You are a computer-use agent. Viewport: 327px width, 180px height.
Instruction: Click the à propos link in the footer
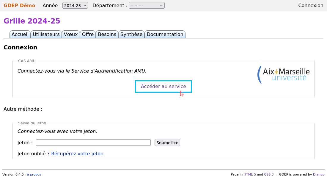pos(34,174)
